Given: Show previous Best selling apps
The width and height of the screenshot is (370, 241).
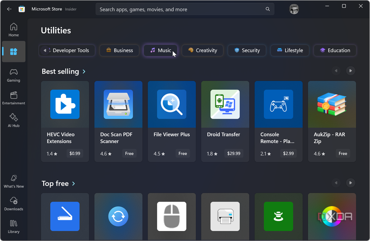Looking at the screenshot, I should point(336,71).
